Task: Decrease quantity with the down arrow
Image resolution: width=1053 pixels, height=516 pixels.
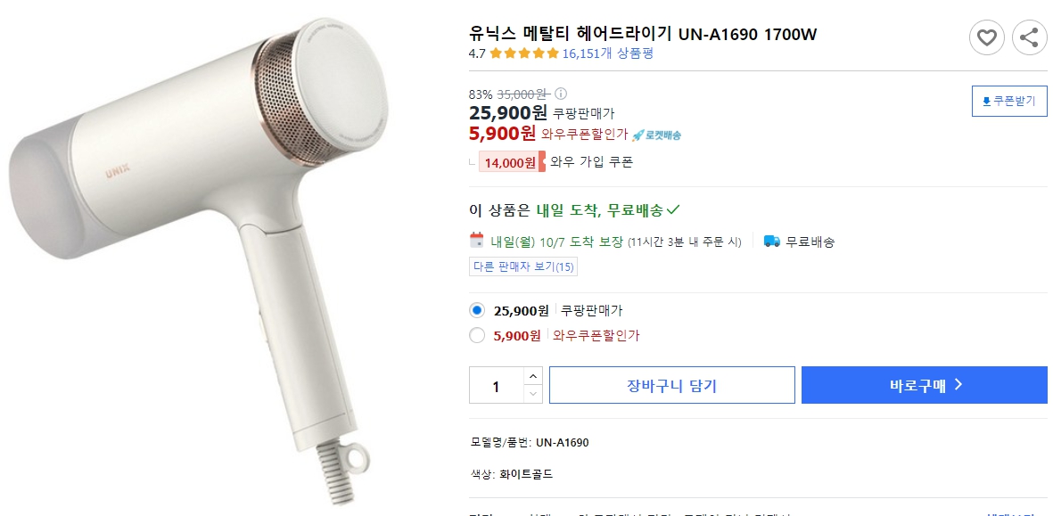Action: 532,394
